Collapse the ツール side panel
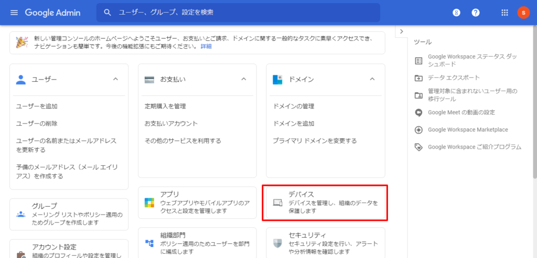 click(x=402, y=31)
